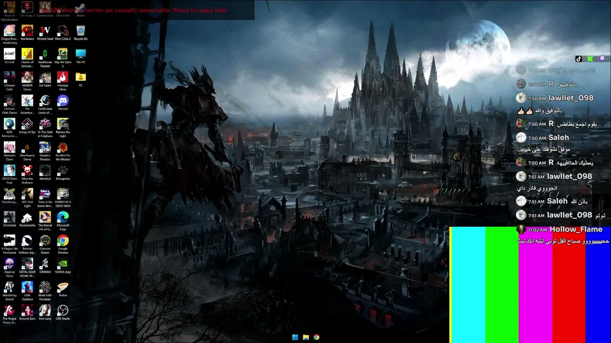Select the AI Limit desktop icon

tap(10, 55)
